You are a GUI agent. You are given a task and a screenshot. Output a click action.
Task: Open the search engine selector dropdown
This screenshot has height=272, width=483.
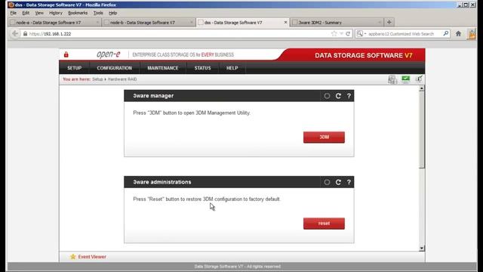(x=361, y=33)
